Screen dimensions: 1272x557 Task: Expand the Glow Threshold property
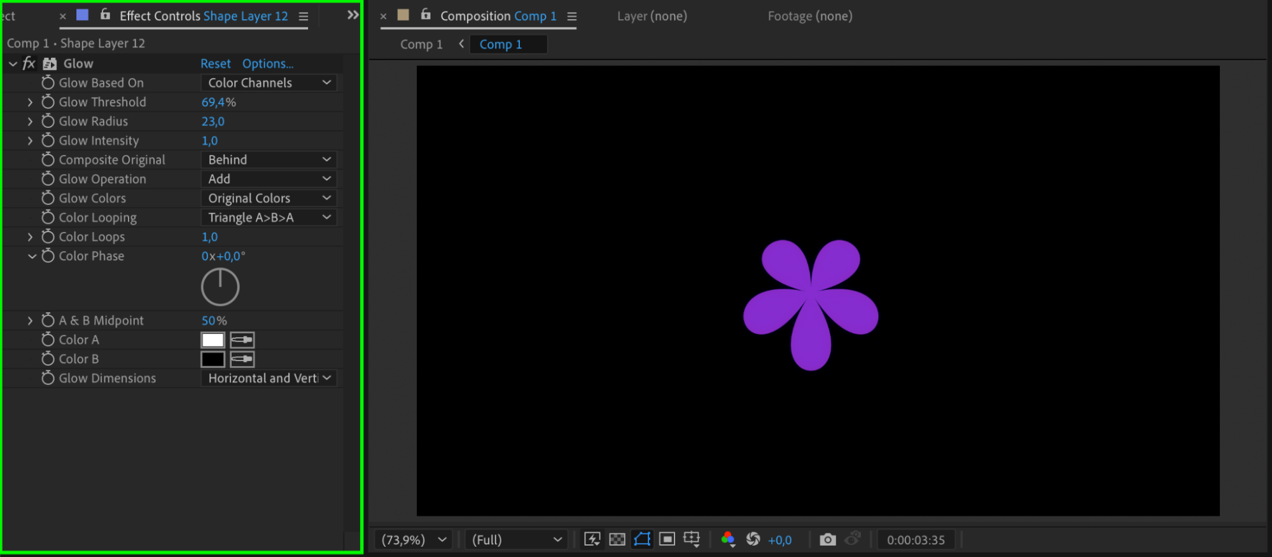(x=30, y=102)
